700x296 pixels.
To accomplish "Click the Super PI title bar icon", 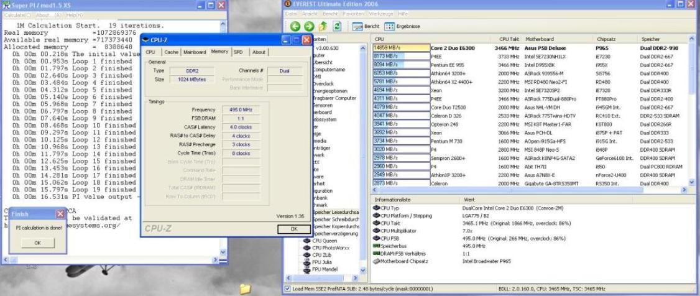I will (7, 6).
